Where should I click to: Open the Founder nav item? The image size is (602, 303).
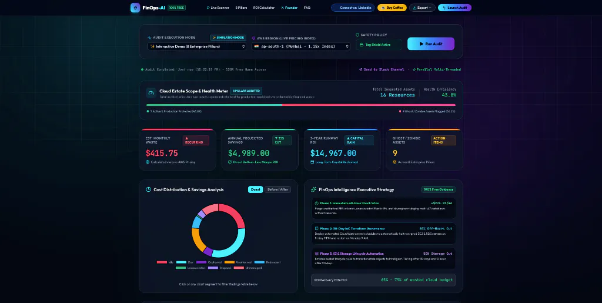[x=289, y=8]
